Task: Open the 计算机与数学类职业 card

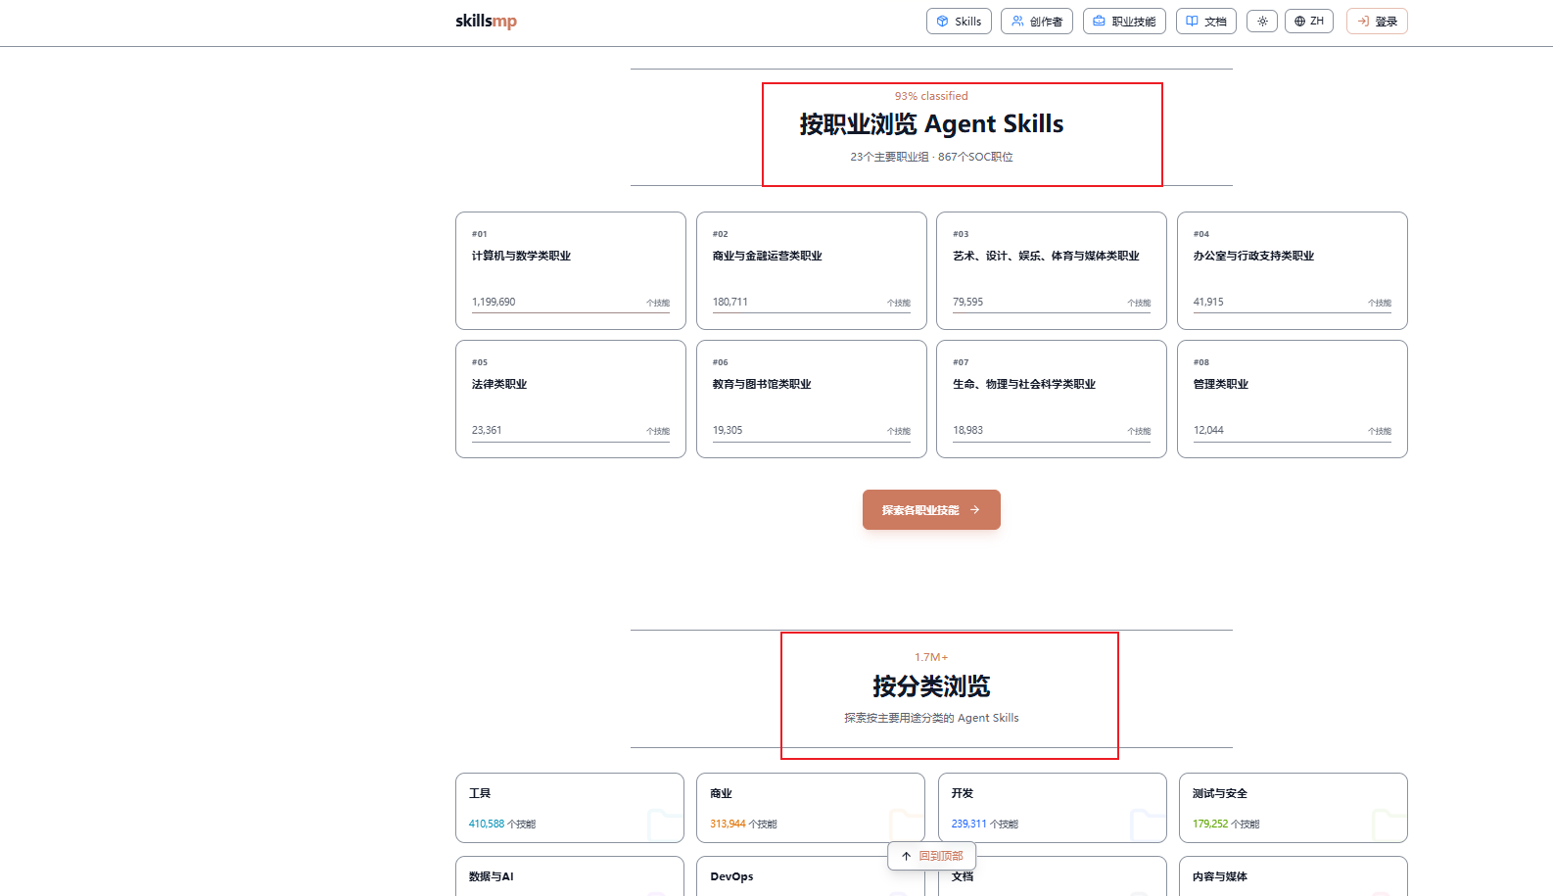Action: pos(571,270)
